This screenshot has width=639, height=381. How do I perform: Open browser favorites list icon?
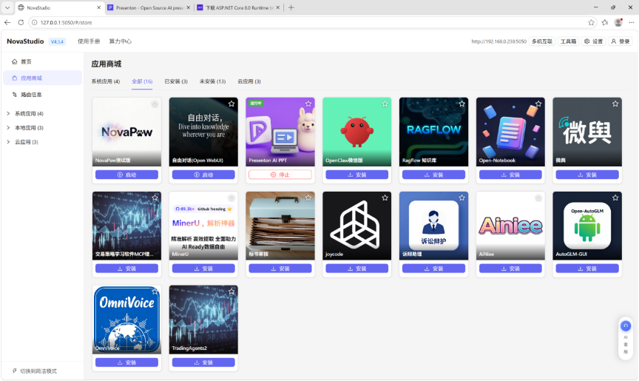coord(605,22)
